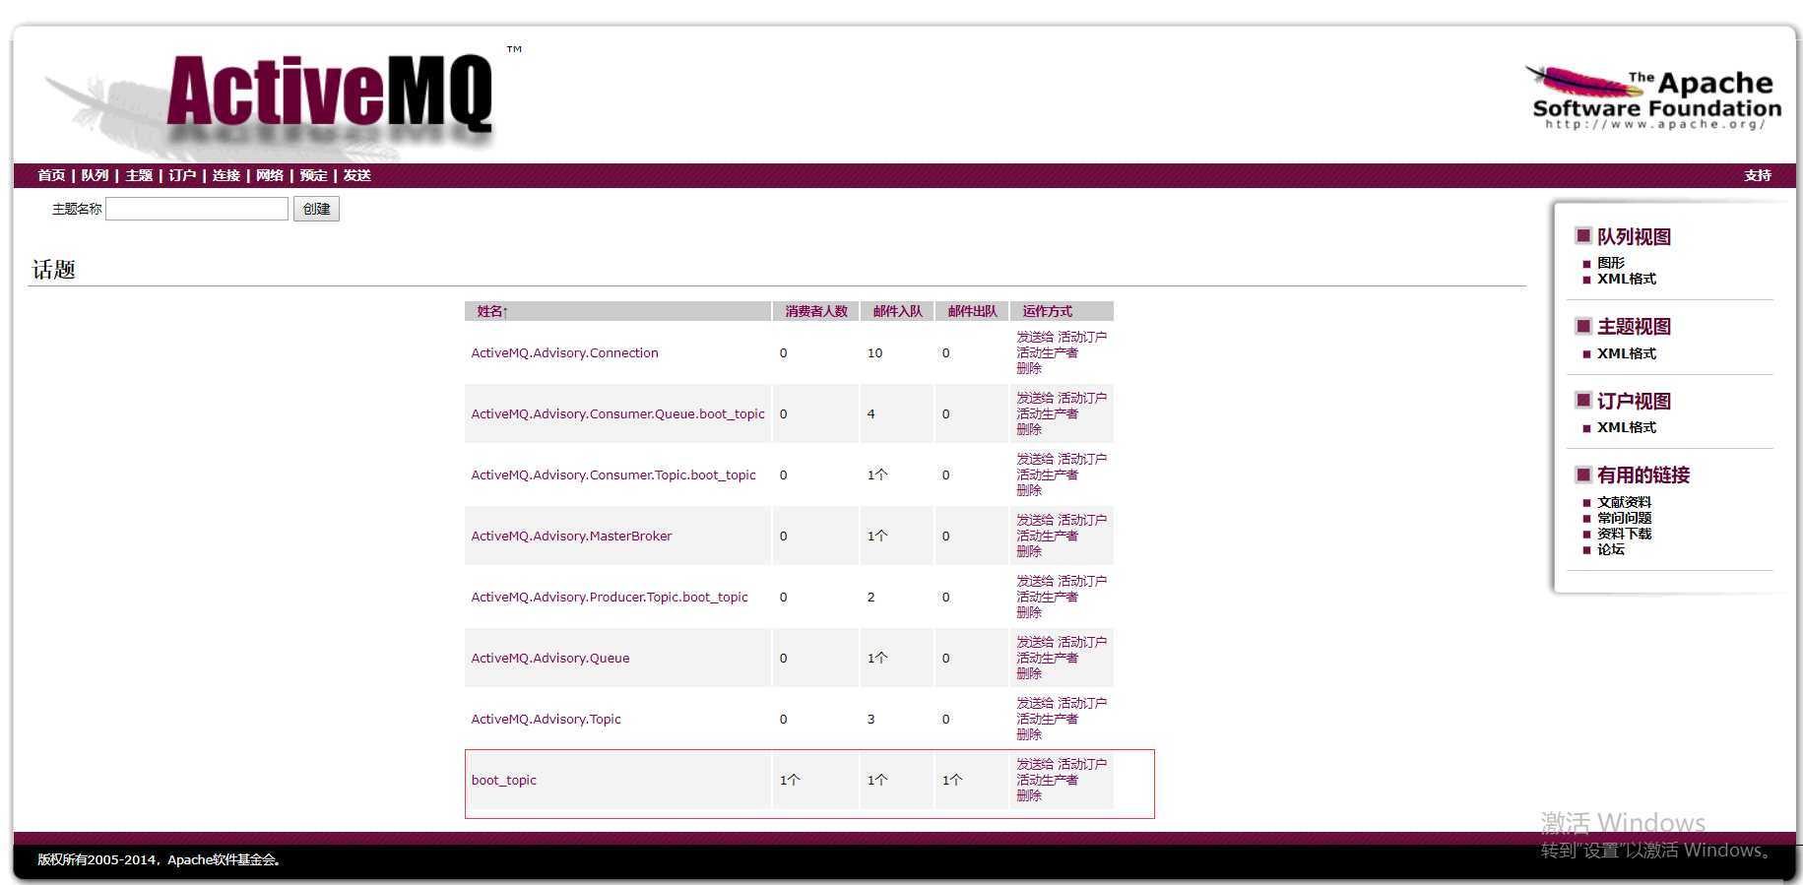
Task: Sort by the 邮件出队 column header
Action: pos(973,311)
